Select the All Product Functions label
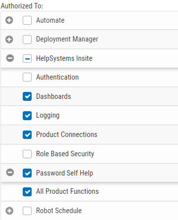Viewport: 178px width, 220px height. [x=67, y=191]
